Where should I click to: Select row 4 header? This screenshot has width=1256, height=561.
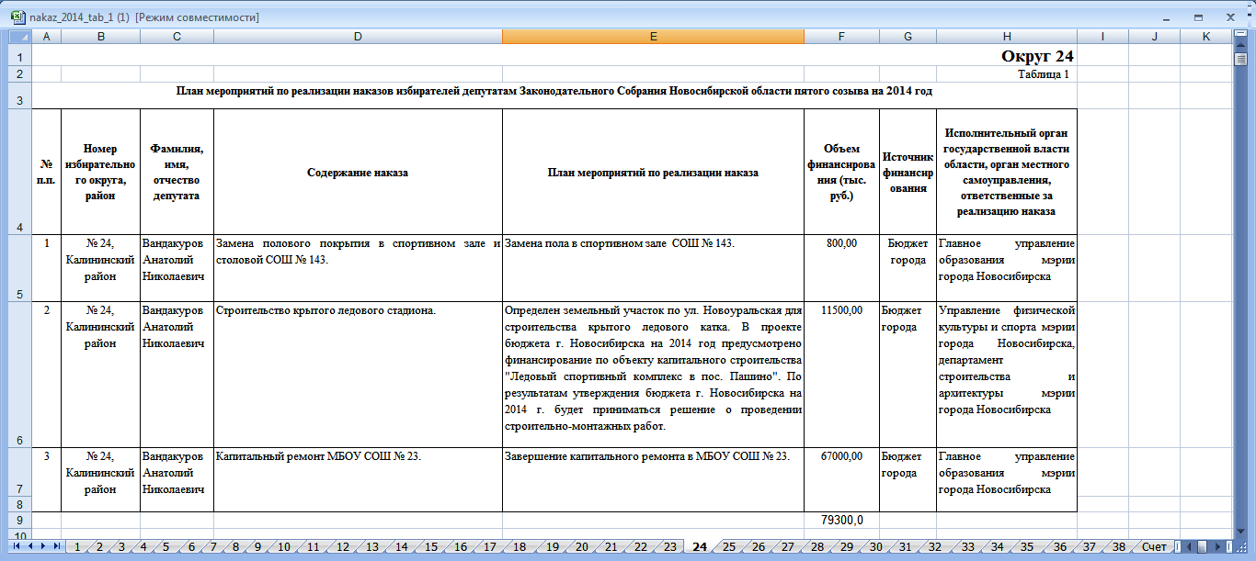pyautogui.click(x=20, y=173)
